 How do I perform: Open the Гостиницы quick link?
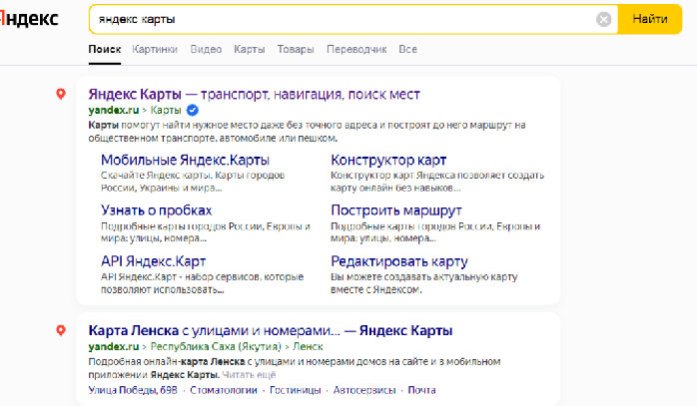[x=296, y=390]
